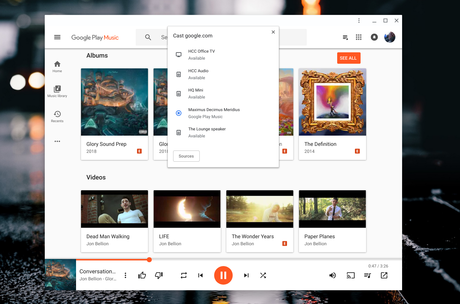The height and width of the screenshot is (304, 460).
Task: Skip to next track
Action: pos(246,275)
